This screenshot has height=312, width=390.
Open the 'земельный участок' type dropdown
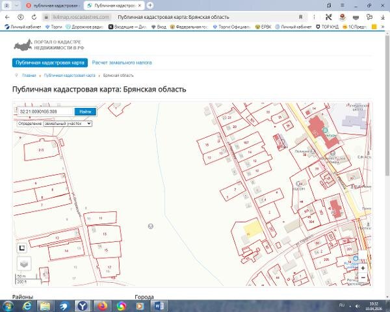coord(68,123)
